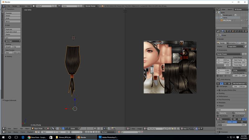Viewport: 249px width, 140px height.
Task: Click the output folder browse icon
Action: tap(246, 110)
